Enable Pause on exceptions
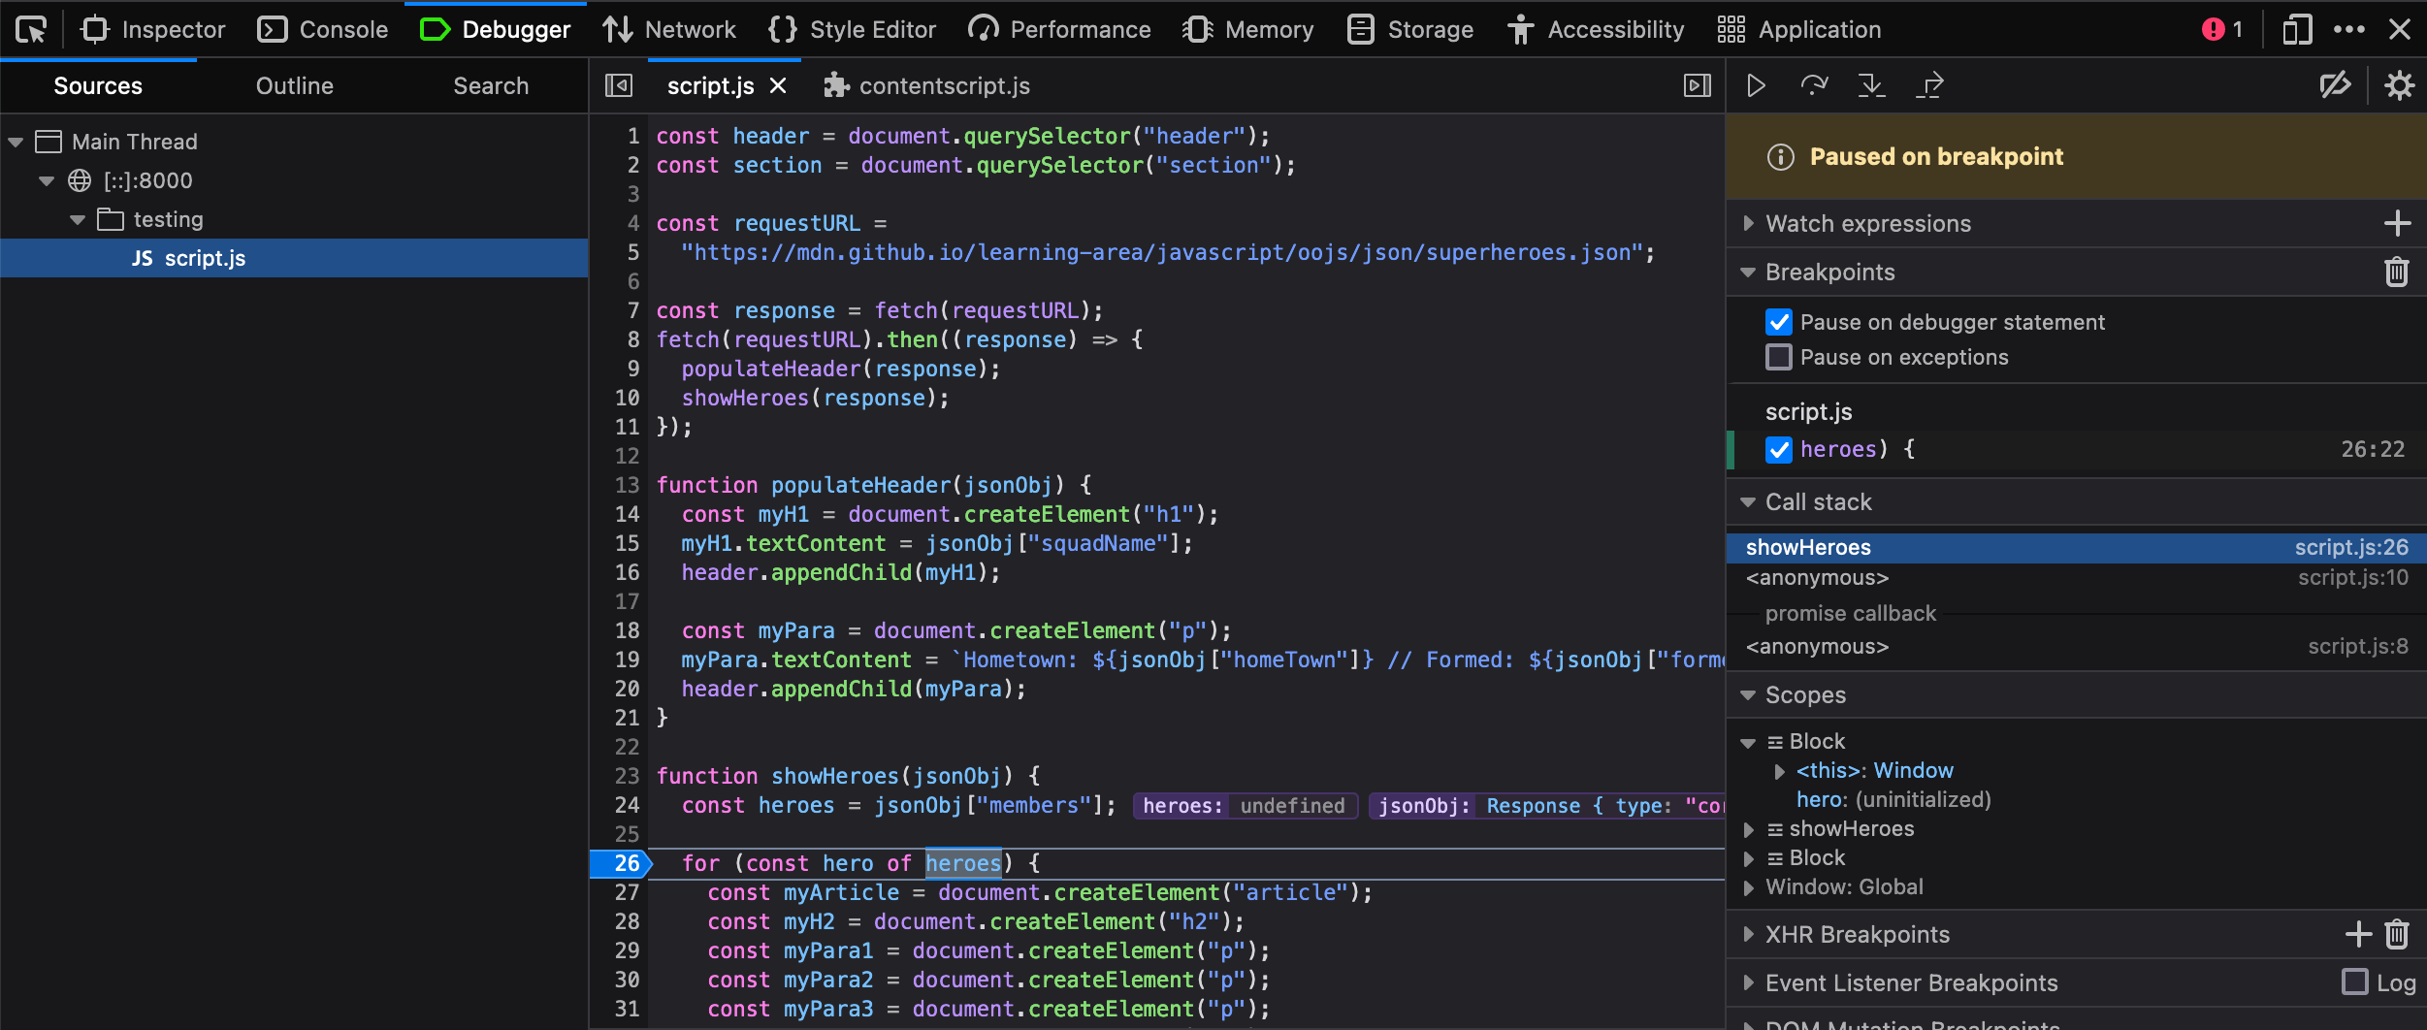This screenshot has width=2427, height=1030. click(x=1779, y=357)
